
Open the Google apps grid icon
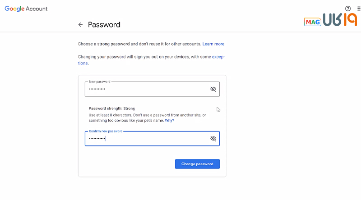pyautogui.click(x=359, y=9)
